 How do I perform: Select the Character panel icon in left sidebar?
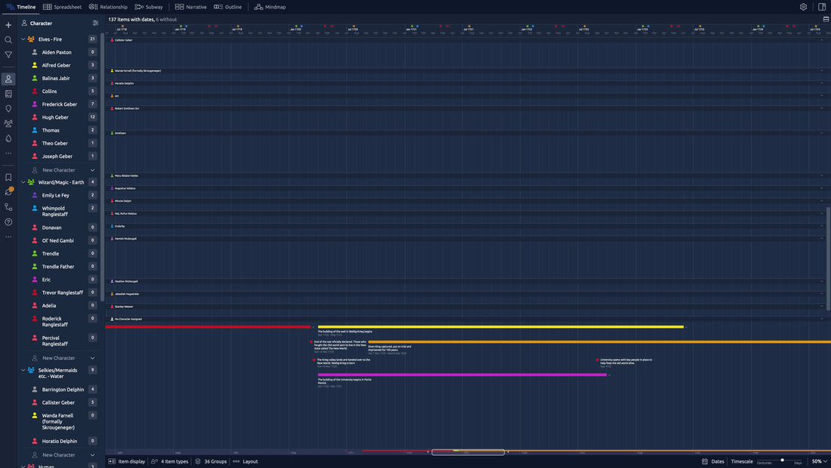click(8, 79)
